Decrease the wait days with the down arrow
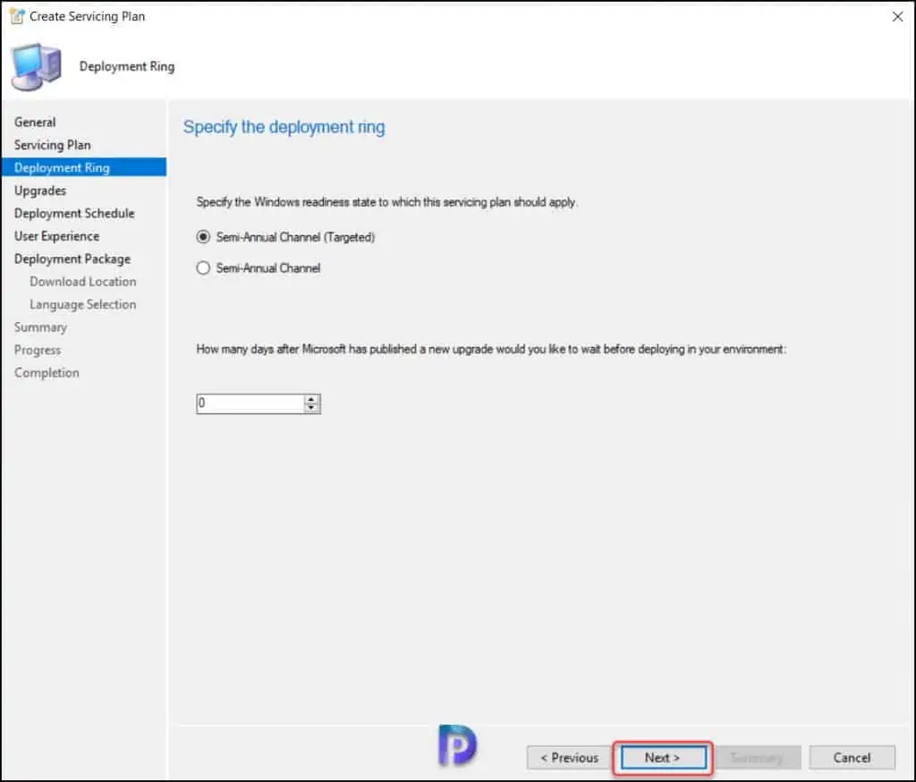Image resolution: width=916 pixels, height=782 pixels. click(x=311, y=408)
